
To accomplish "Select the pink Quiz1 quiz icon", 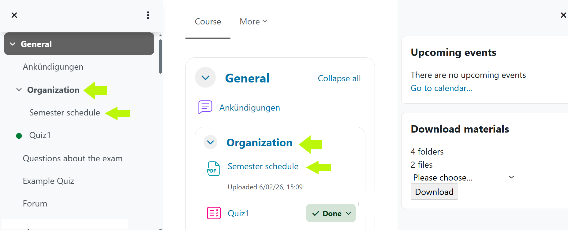I will (x=214, y=213).
